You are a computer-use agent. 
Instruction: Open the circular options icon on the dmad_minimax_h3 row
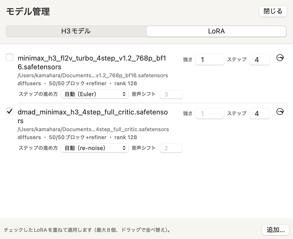click(x=280, y=112)
